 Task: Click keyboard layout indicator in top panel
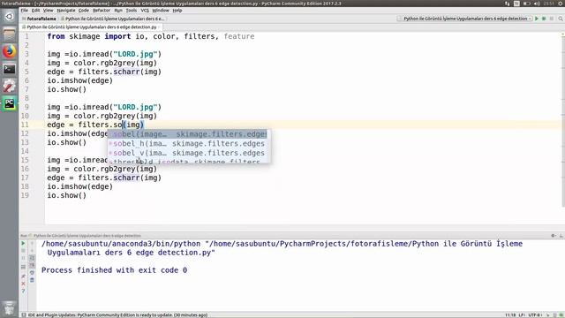pyautogui.click(x=516, y=4)
